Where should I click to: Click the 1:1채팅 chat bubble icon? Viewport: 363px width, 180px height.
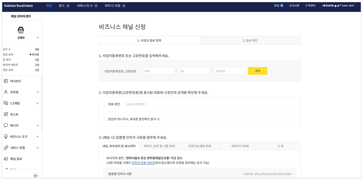[x=6, y=103]
